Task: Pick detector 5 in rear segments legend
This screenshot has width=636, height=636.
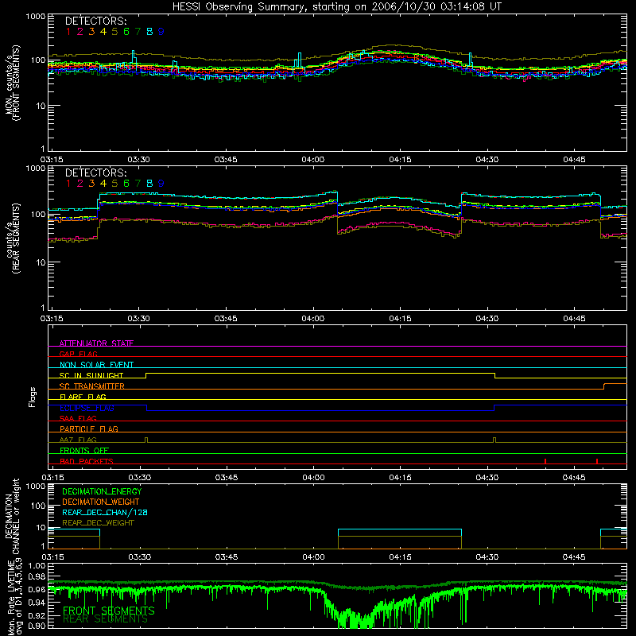Action: 114,184
